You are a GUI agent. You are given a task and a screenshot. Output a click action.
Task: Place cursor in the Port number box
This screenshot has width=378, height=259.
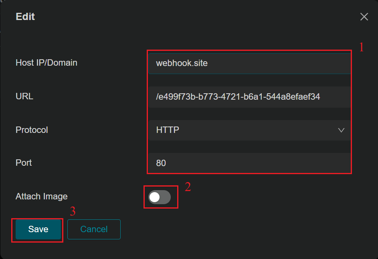[249, 163]
